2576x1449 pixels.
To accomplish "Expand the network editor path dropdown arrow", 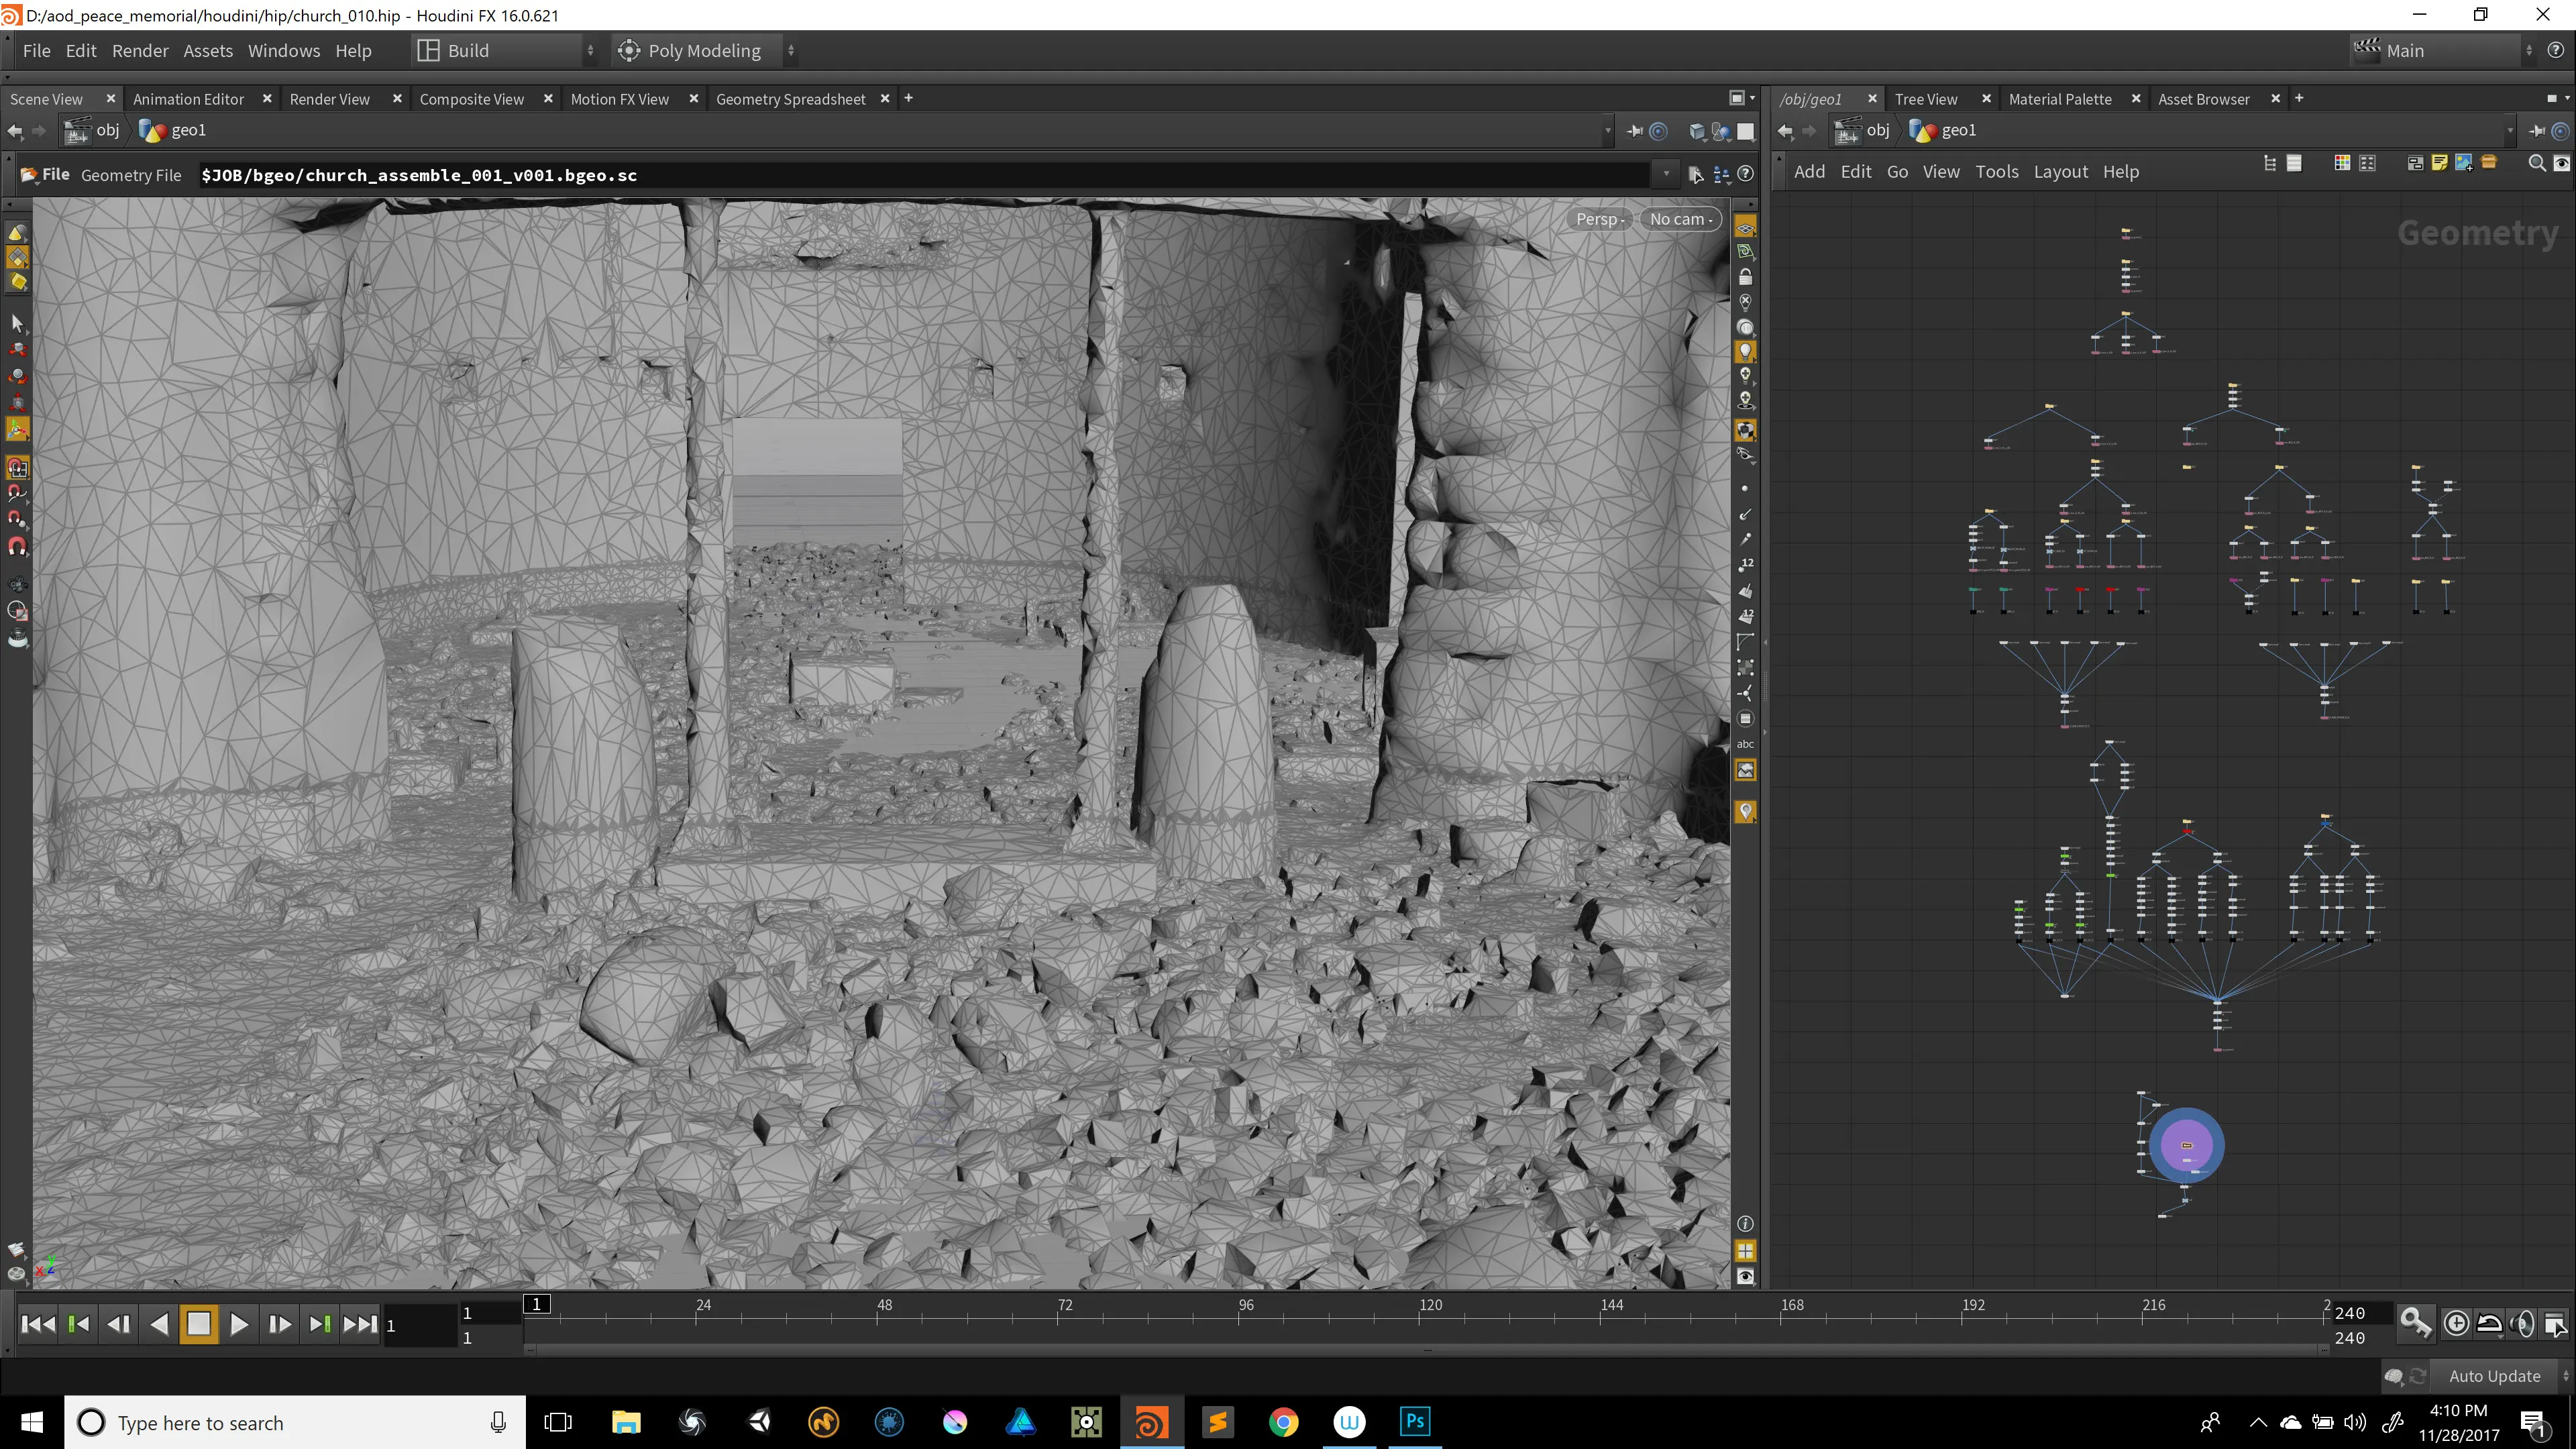I will [2510, 130].
